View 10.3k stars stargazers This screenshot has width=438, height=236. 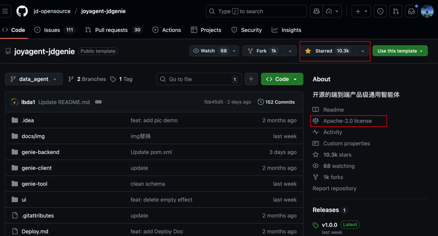[332, 155]
